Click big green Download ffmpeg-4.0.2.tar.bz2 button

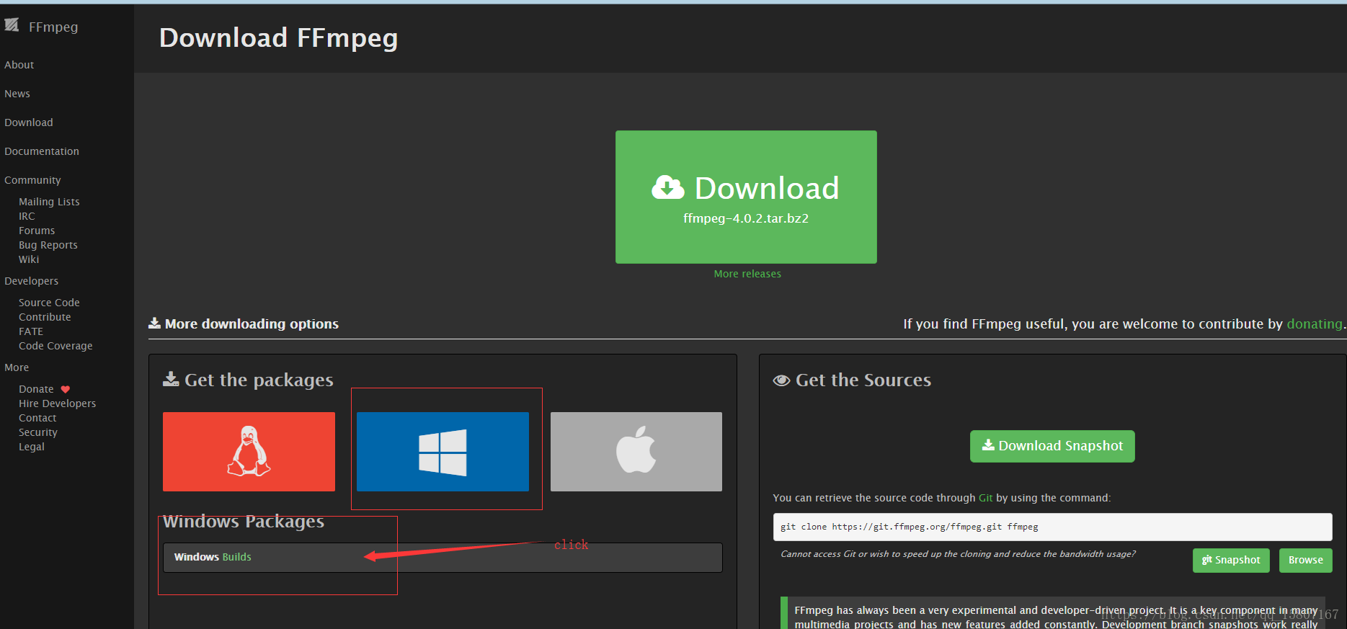pos(746,197)
